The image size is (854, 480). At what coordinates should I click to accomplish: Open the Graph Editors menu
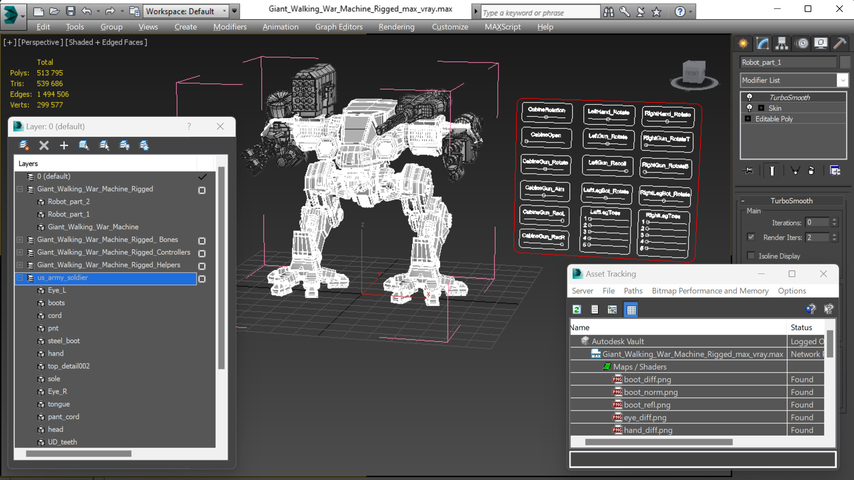point(339,27)
